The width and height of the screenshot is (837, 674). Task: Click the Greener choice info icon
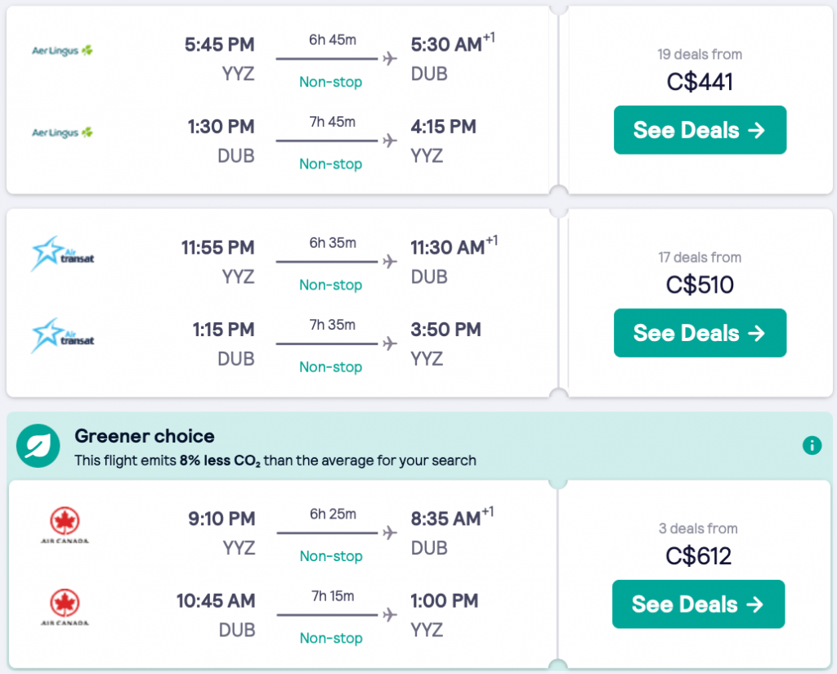pyautogui.click(x=812, y=445)
